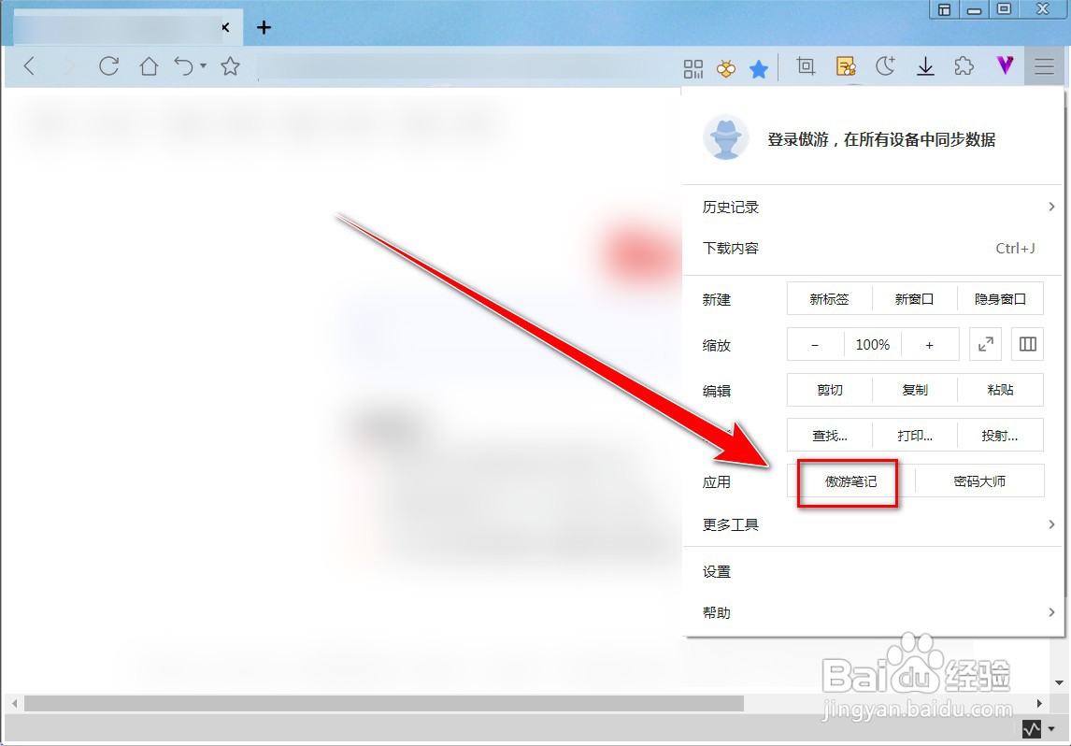Screen dimensions: 1071x746
Task: Increase zoom with plus button
Action: coord(930,344)
